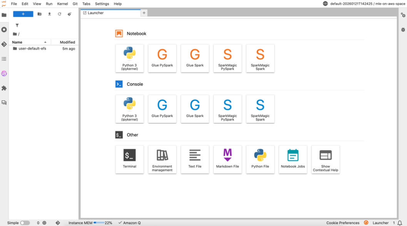Click the Git status icon in status bar
The width and height of the screenshot is (407, 226).
(58, 223)
